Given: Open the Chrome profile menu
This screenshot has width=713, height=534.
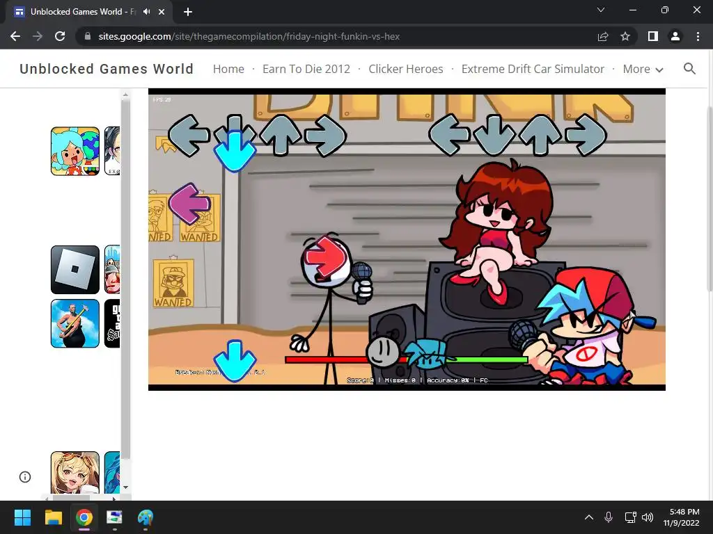Looking at the screenshot, I should click(675, 36).
